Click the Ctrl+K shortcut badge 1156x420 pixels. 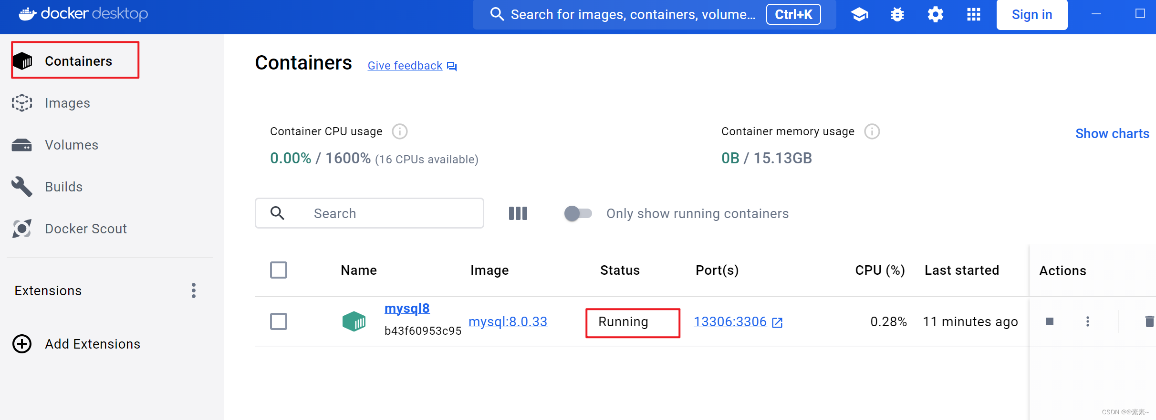[x=793, y=14]
